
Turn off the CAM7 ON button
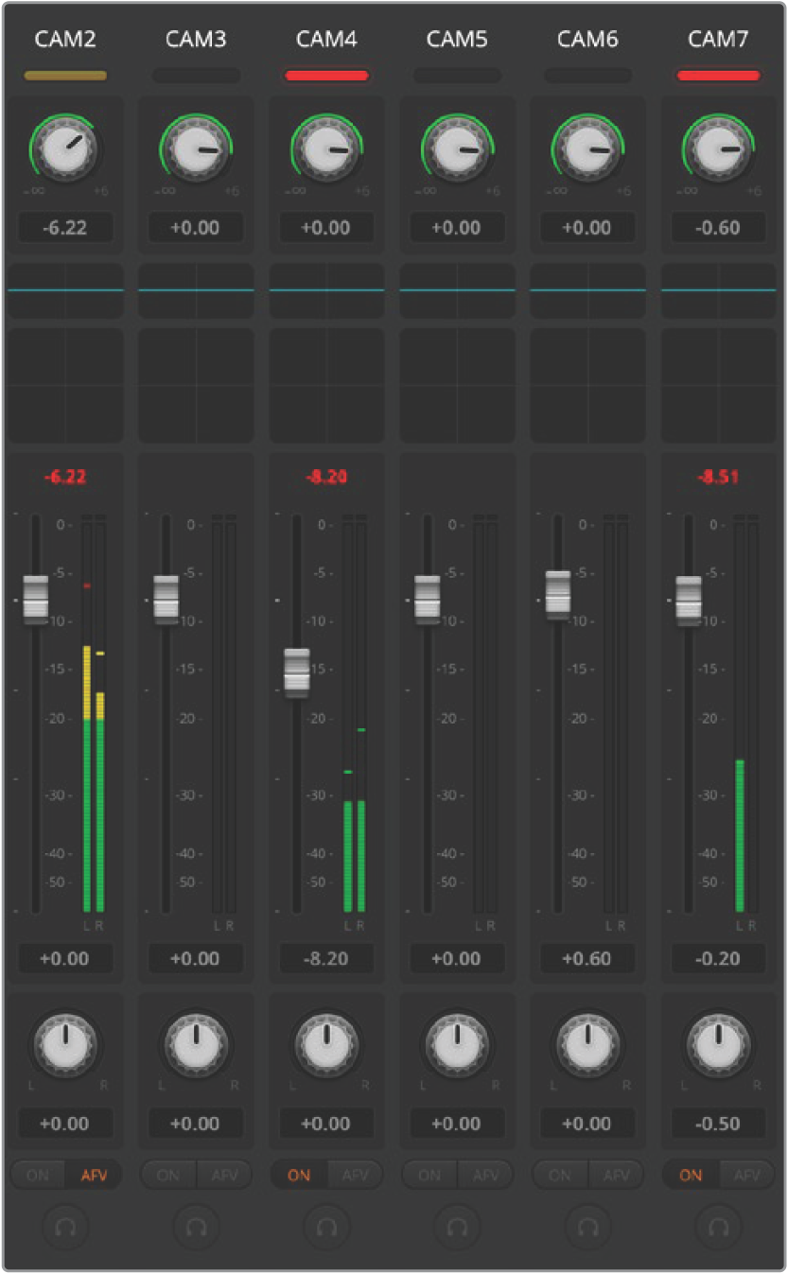pos(691,1175)
